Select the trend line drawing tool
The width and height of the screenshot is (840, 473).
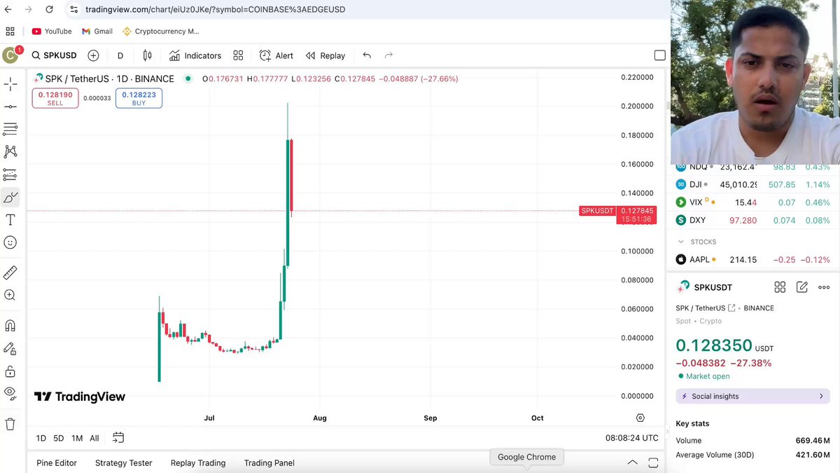click(x=10, y=107)
